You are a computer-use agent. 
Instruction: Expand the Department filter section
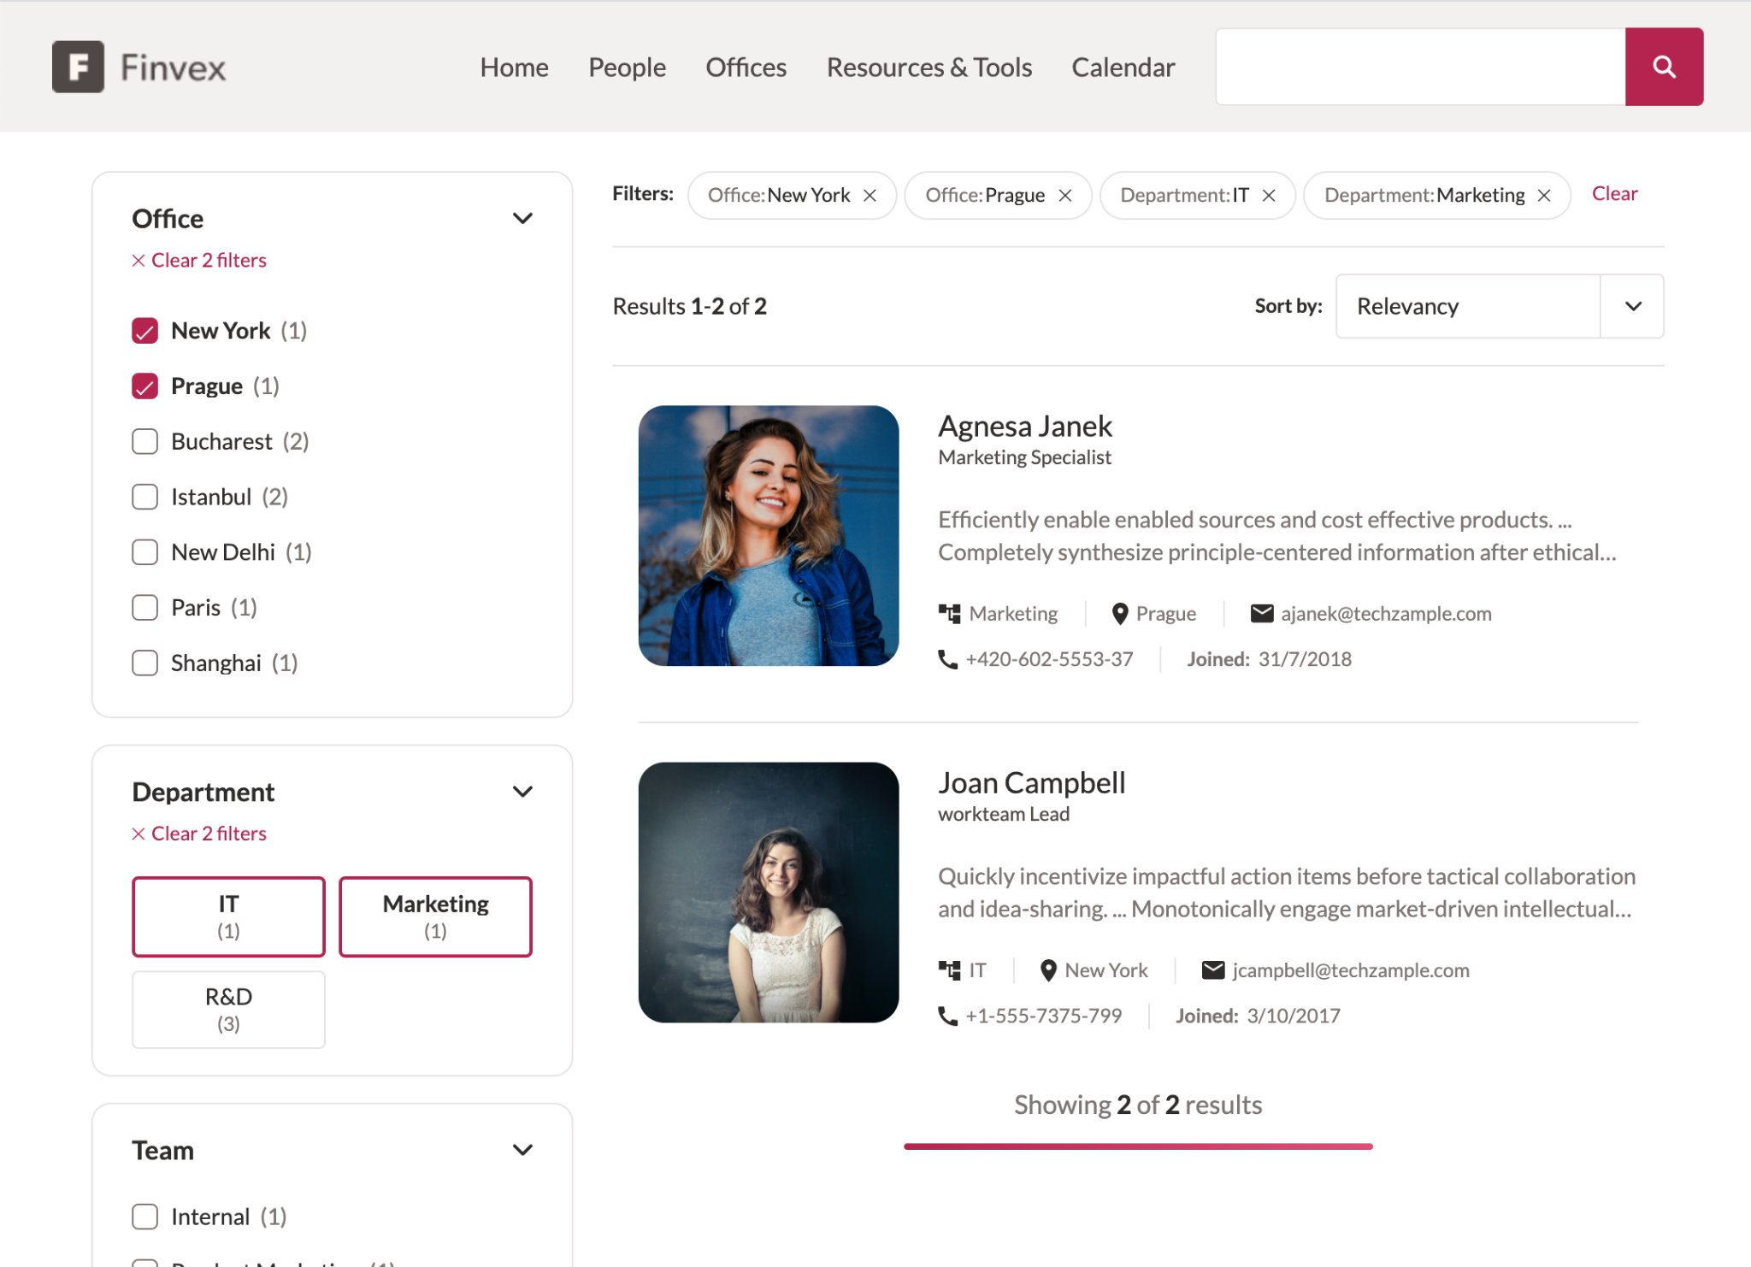pyautogui.click(x=523, y=791)
